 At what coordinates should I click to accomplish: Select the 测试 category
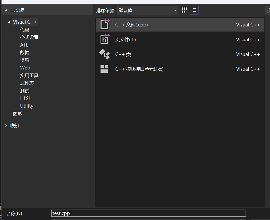tap(25, 91)
